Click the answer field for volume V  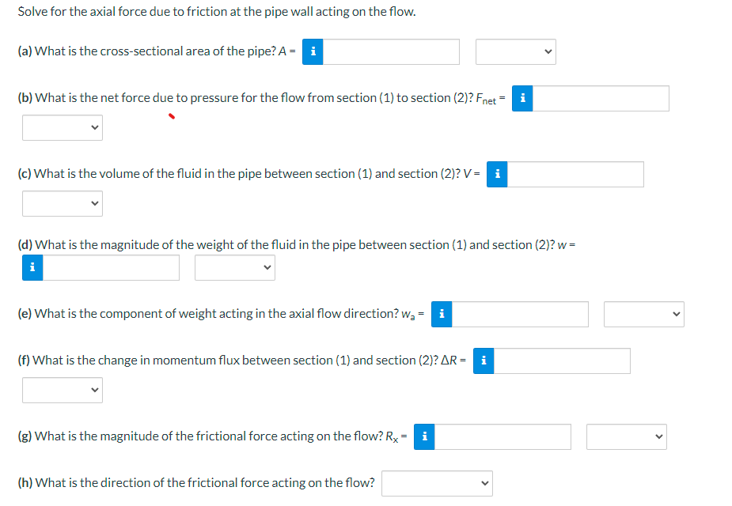pos(578,174)
